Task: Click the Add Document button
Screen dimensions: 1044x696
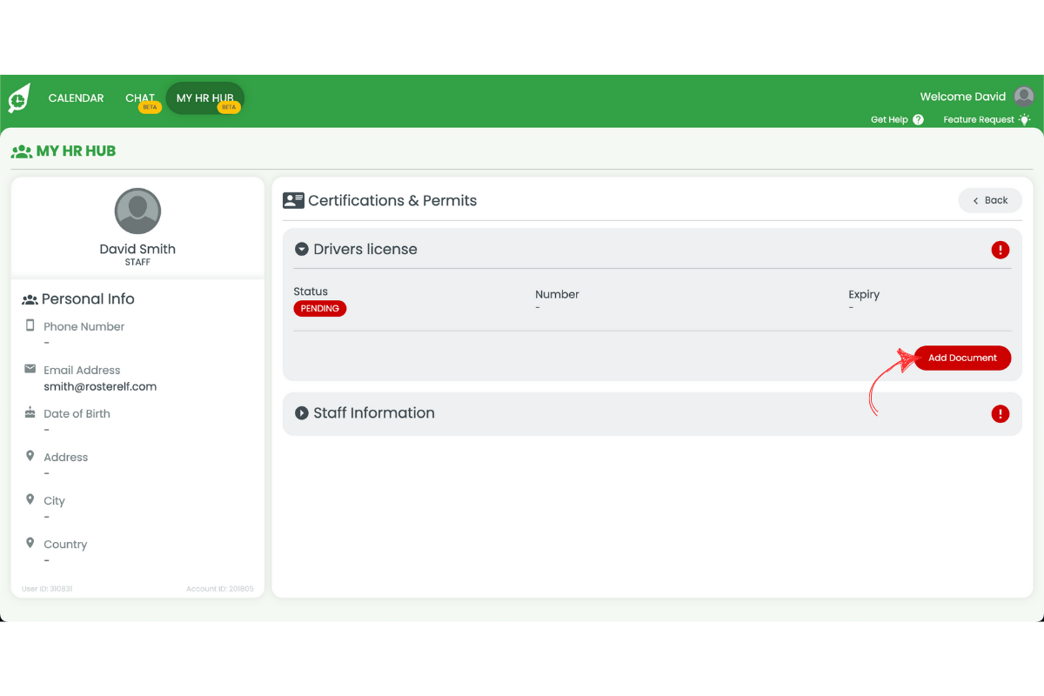Action: coord(962,358)
